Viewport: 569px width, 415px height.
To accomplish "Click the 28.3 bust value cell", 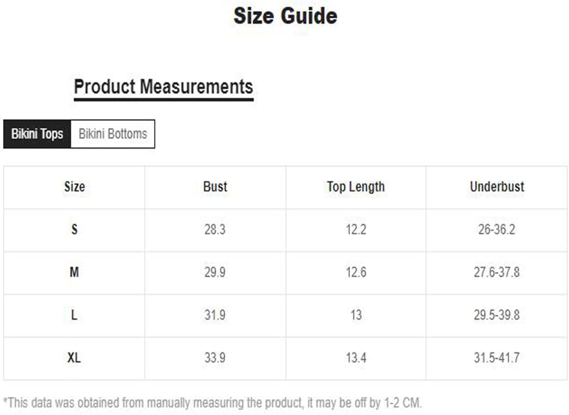I will (x=215, y=229).
